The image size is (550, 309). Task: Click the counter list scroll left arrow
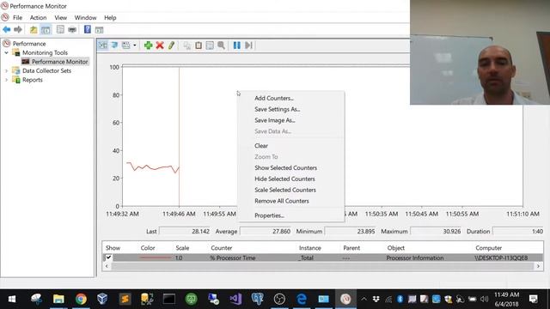107,266
